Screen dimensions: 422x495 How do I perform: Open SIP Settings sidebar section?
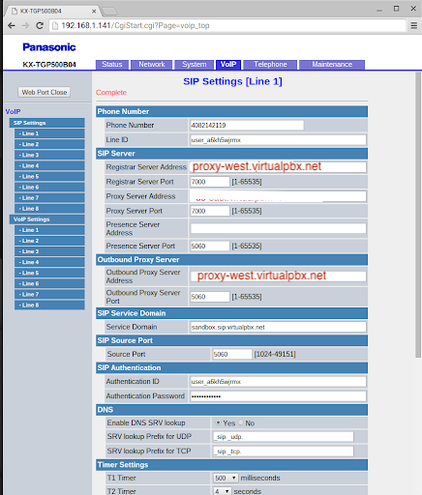(x=47, y=123)
